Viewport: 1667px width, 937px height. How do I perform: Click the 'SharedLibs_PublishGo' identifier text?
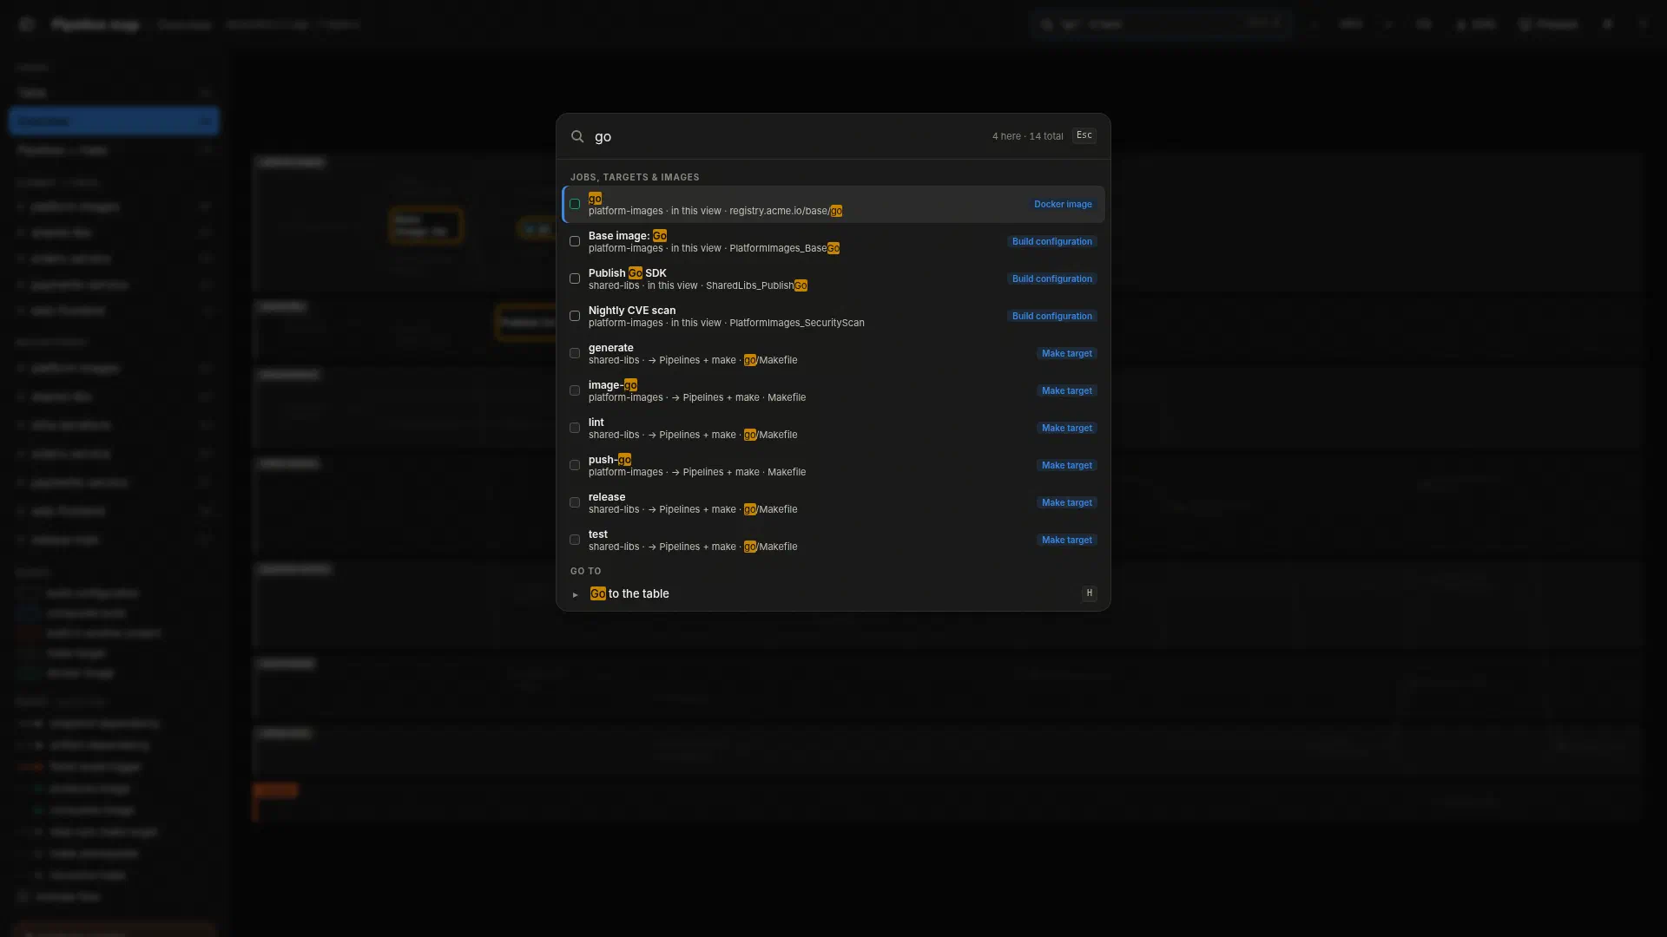[756, 285]
